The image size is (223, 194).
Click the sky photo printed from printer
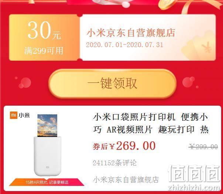(47, 126)
